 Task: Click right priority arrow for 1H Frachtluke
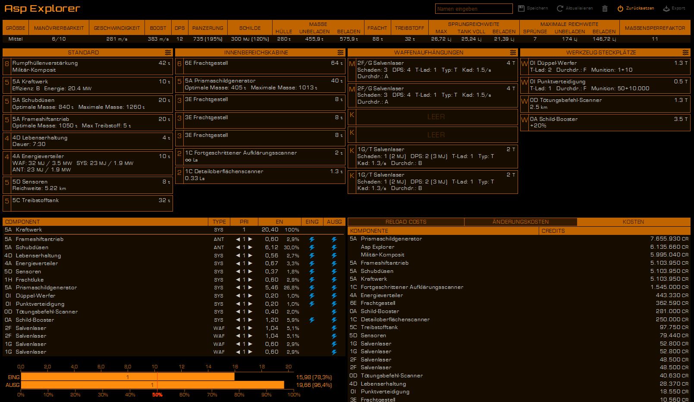[x=250, y=280]
